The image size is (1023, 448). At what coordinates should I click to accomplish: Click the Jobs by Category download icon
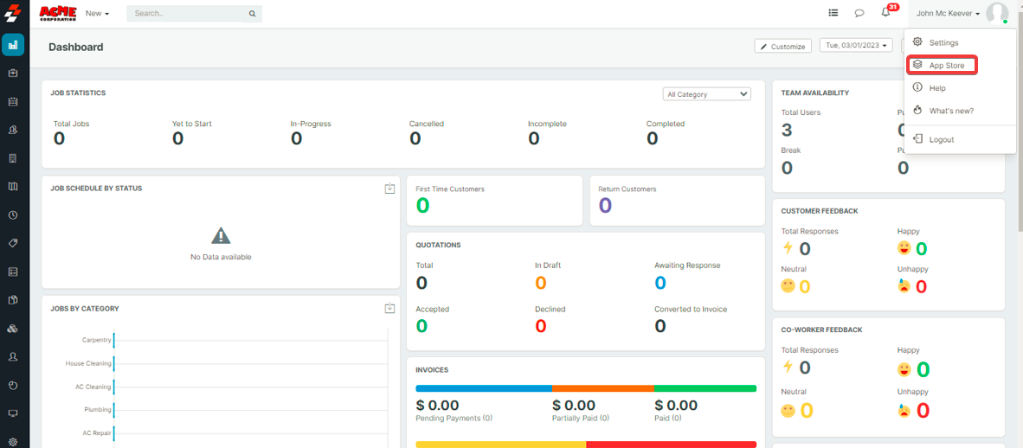pyautogui.click(x=389, y=309)
